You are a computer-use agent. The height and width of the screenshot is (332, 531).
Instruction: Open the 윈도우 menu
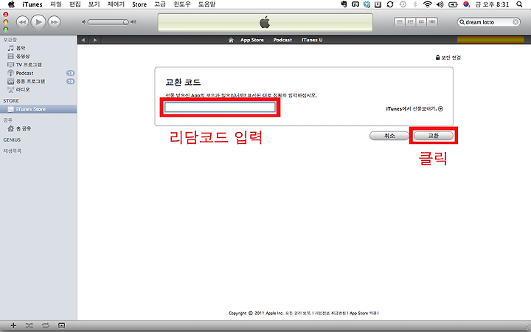tap(182, 4)
